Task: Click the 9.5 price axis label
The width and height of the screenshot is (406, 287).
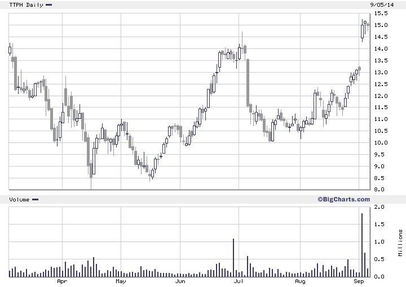Action: click(x=381, y=155)
